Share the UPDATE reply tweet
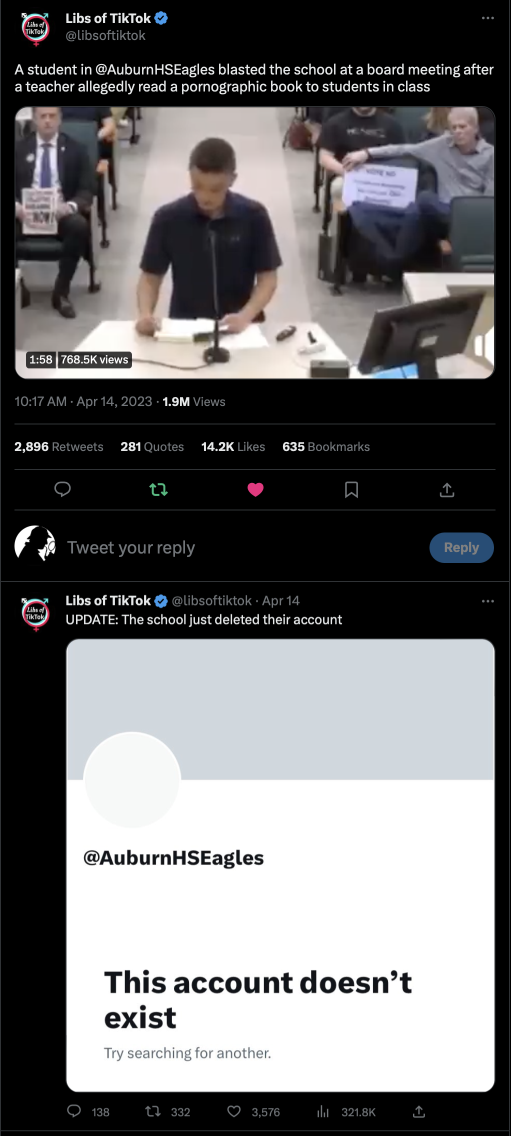Screen dimensions: 511x1136 419,1111
